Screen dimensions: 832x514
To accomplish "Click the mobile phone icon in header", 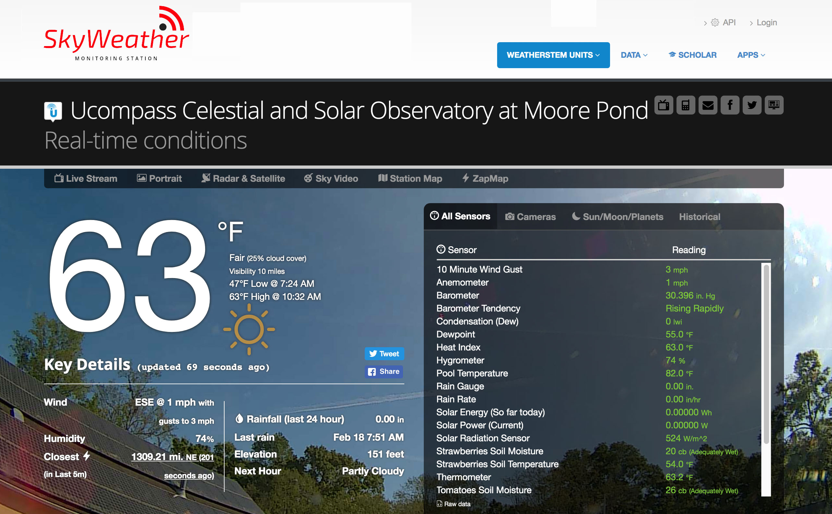I will [686, 105].
